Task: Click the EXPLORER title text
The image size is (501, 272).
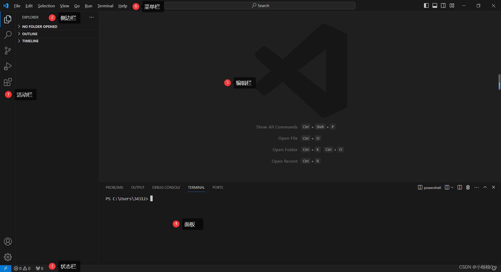Action: click(x=30, y=17)
